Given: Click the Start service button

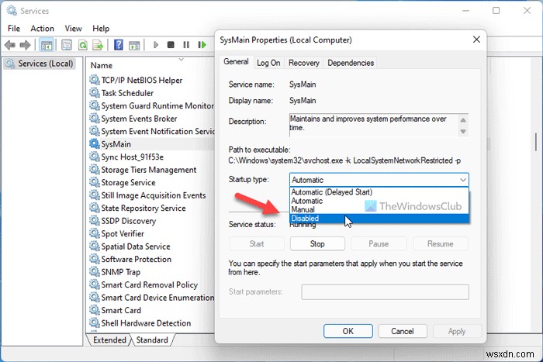Looking at the screenshot, I should 257,243.
